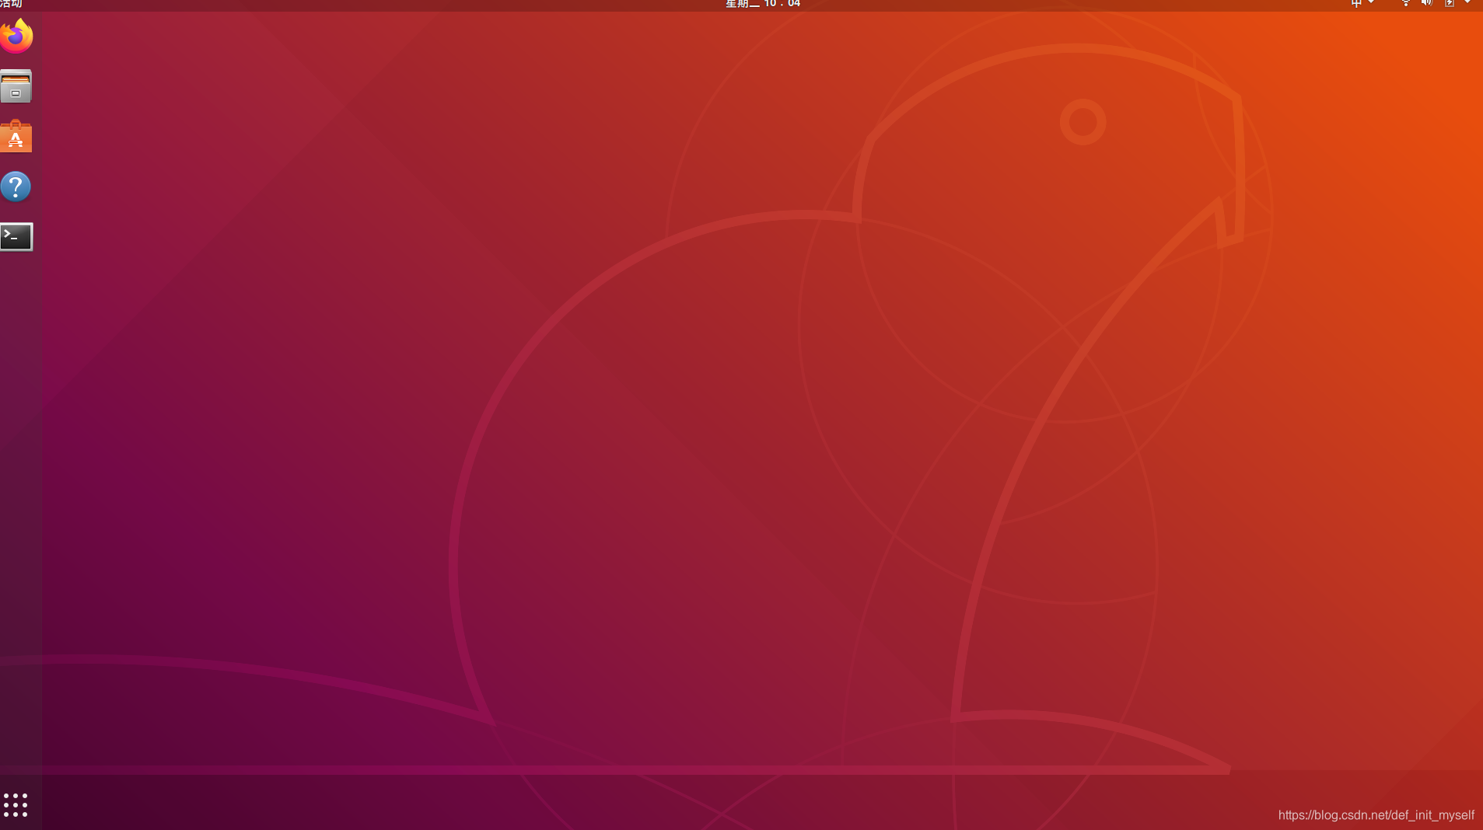Open the Help question-mark icon
The height and width of the screenshot is (830, 1483).
[x=16, y=187]
